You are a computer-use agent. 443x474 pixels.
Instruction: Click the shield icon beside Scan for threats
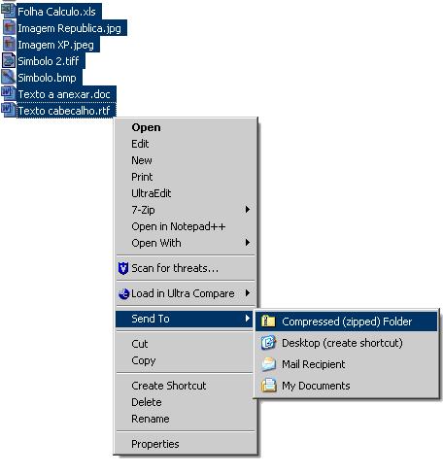(x=123, y=268)
